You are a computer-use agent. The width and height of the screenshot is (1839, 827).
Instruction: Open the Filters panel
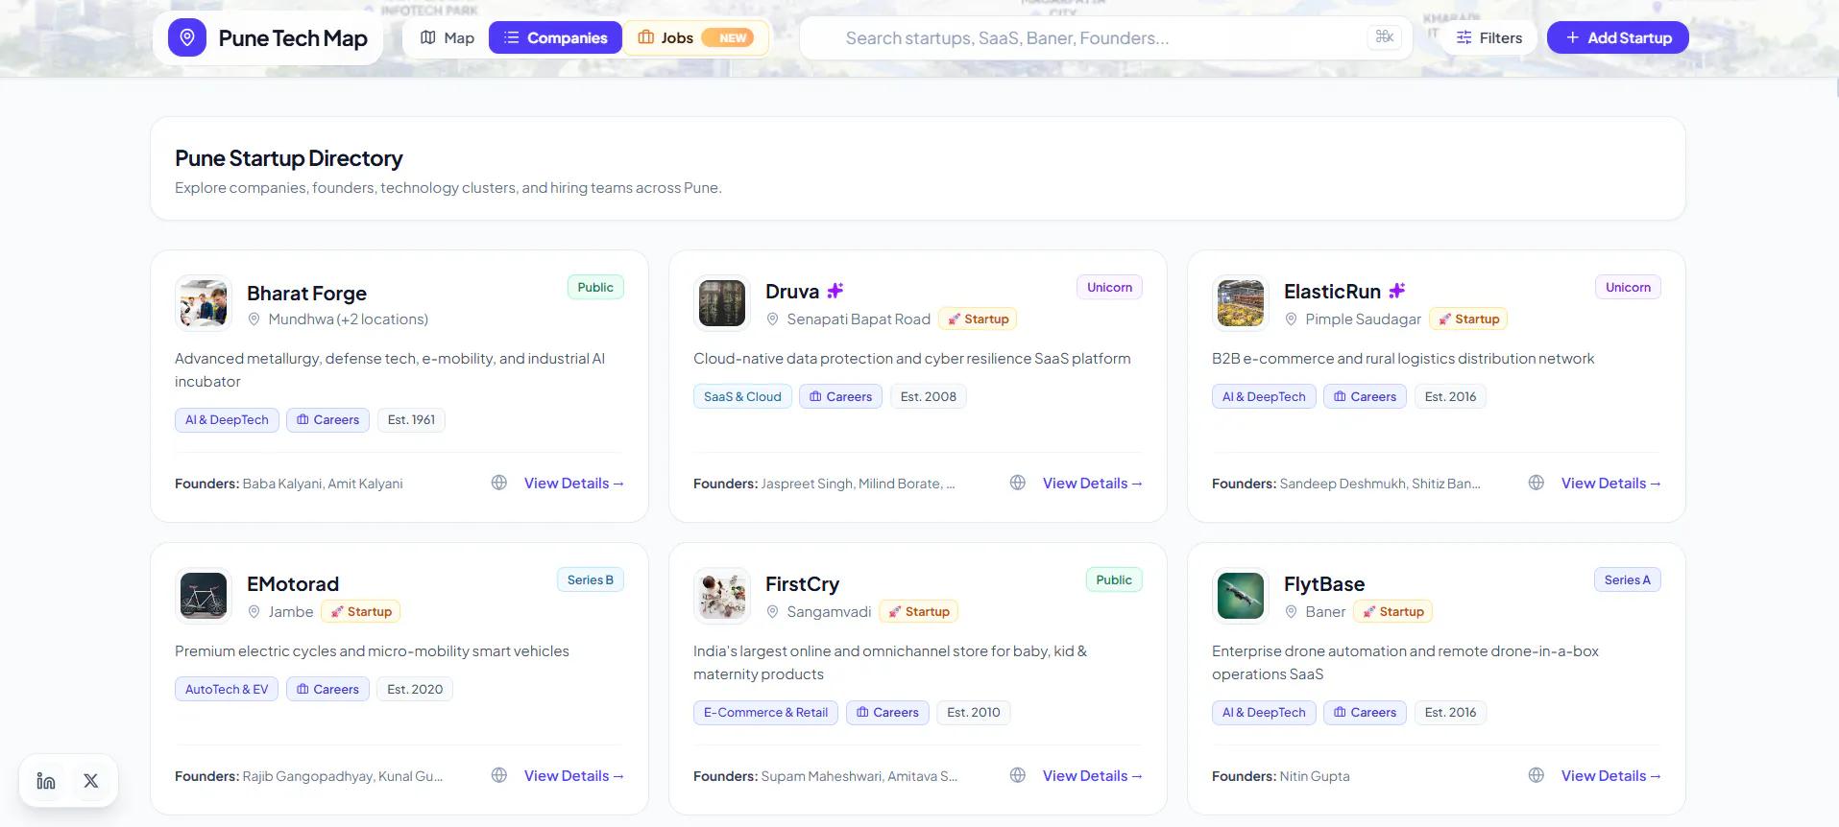point(1489,37)
